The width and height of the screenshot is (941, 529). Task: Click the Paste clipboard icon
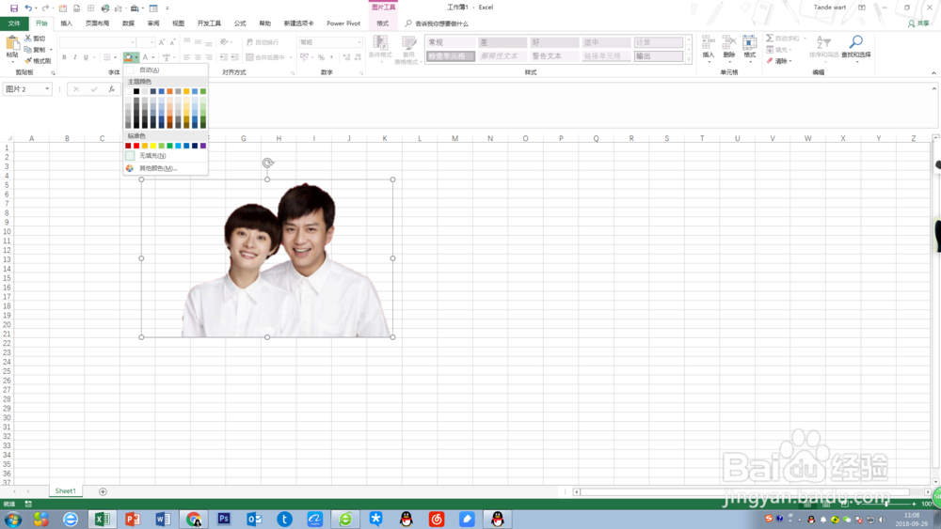point(12,44)
